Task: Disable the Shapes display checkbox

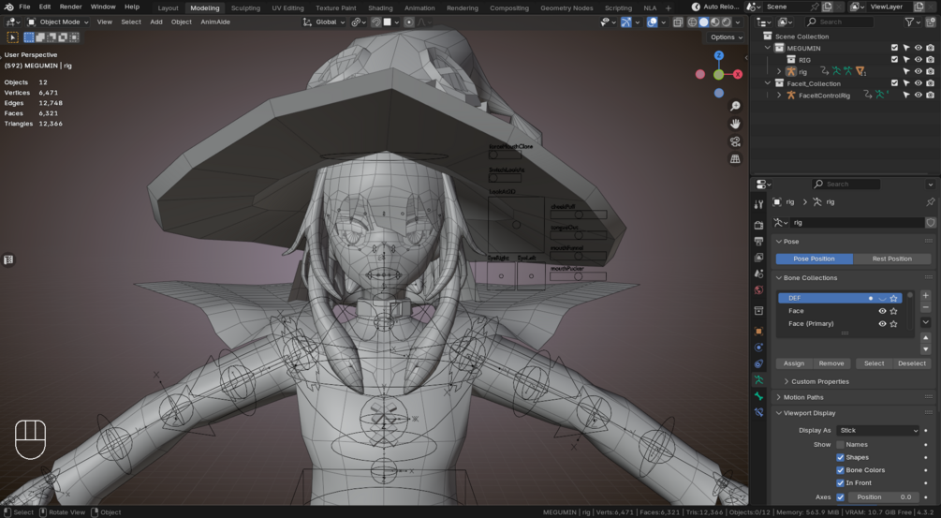Action: click(x=840, y=457)
